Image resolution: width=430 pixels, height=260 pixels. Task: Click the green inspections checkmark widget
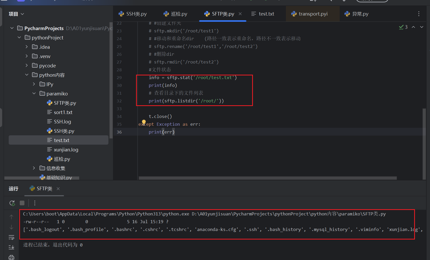[401, 27]
